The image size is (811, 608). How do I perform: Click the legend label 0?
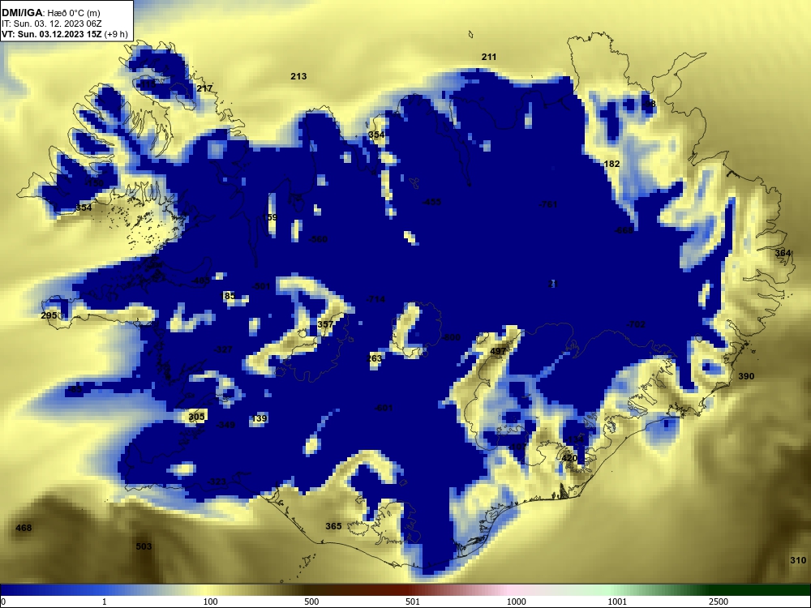pos(3,602)
